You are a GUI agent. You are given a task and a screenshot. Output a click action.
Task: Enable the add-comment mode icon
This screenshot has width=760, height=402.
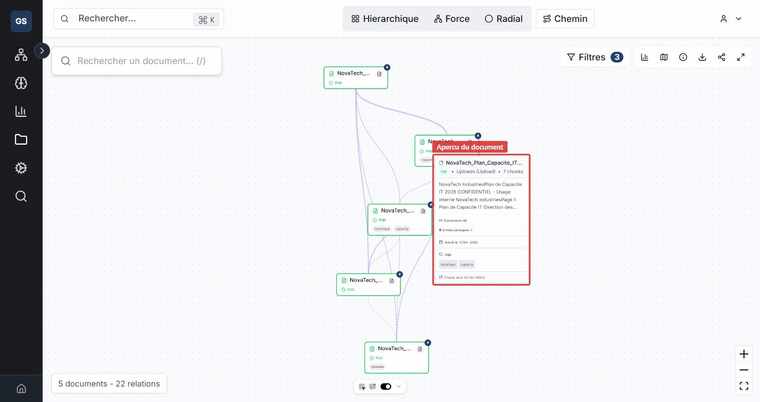[373, 387]
